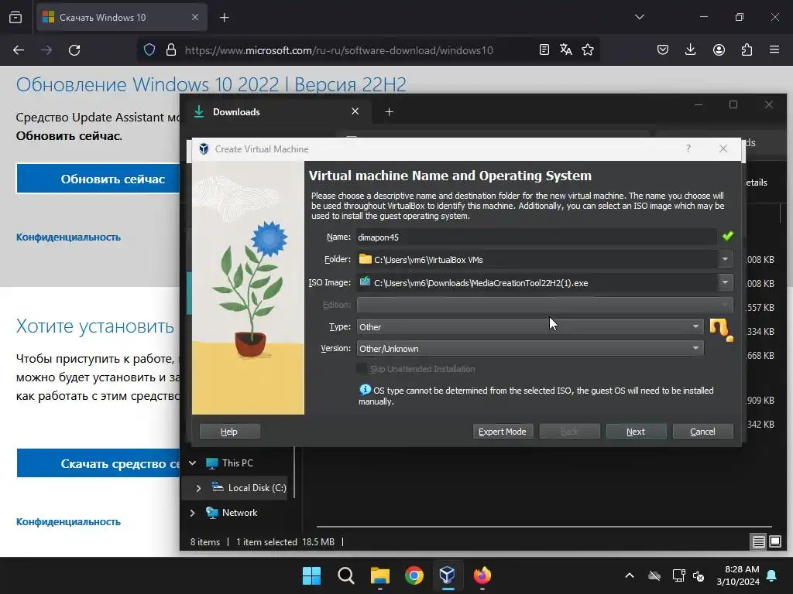Switch to Expert Mode
Image resolution: width=793 pixels, height=594 pixels.
tap(503, 432)
